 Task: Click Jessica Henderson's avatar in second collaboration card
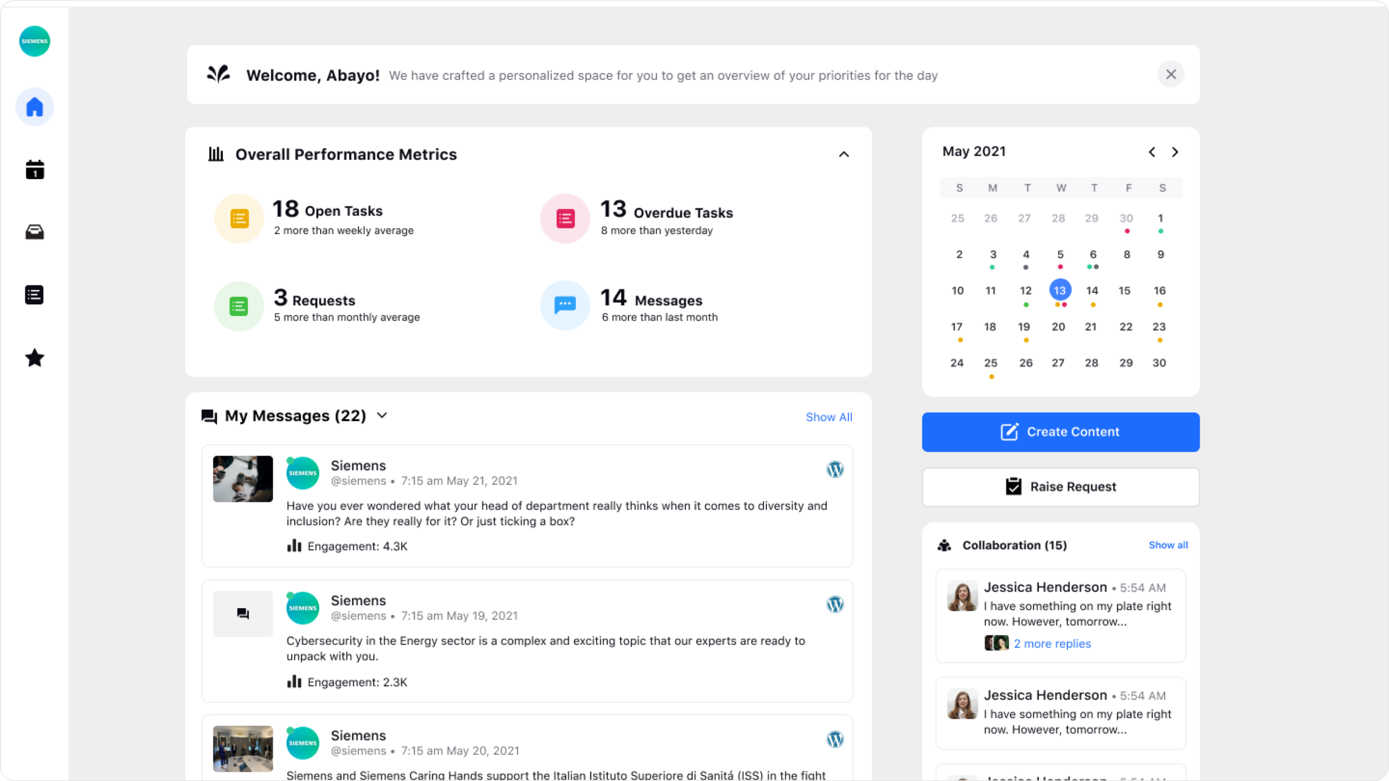point(962,704)
